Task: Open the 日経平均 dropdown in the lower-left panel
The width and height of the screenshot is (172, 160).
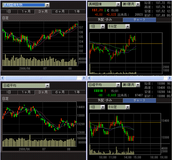Action: click(x=47, y=86)
